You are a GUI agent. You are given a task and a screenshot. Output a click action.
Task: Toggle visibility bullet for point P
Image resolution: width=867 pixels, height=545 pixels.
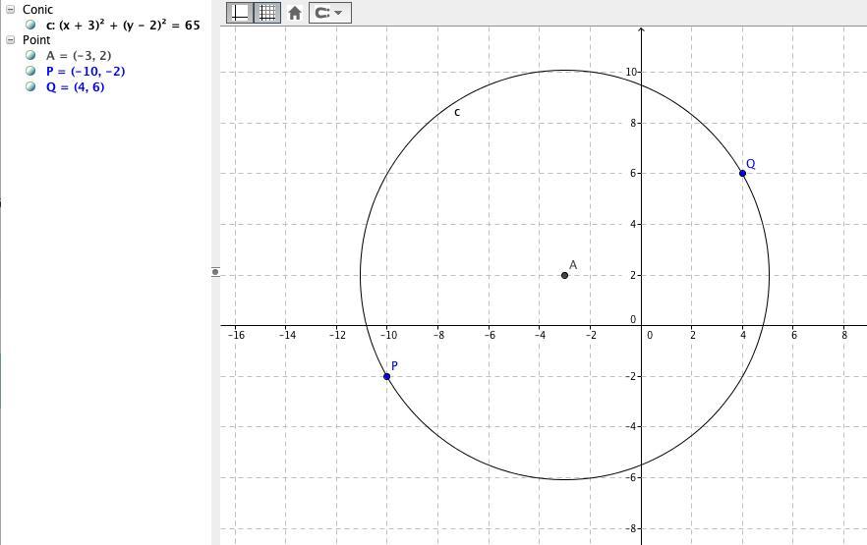30,71
